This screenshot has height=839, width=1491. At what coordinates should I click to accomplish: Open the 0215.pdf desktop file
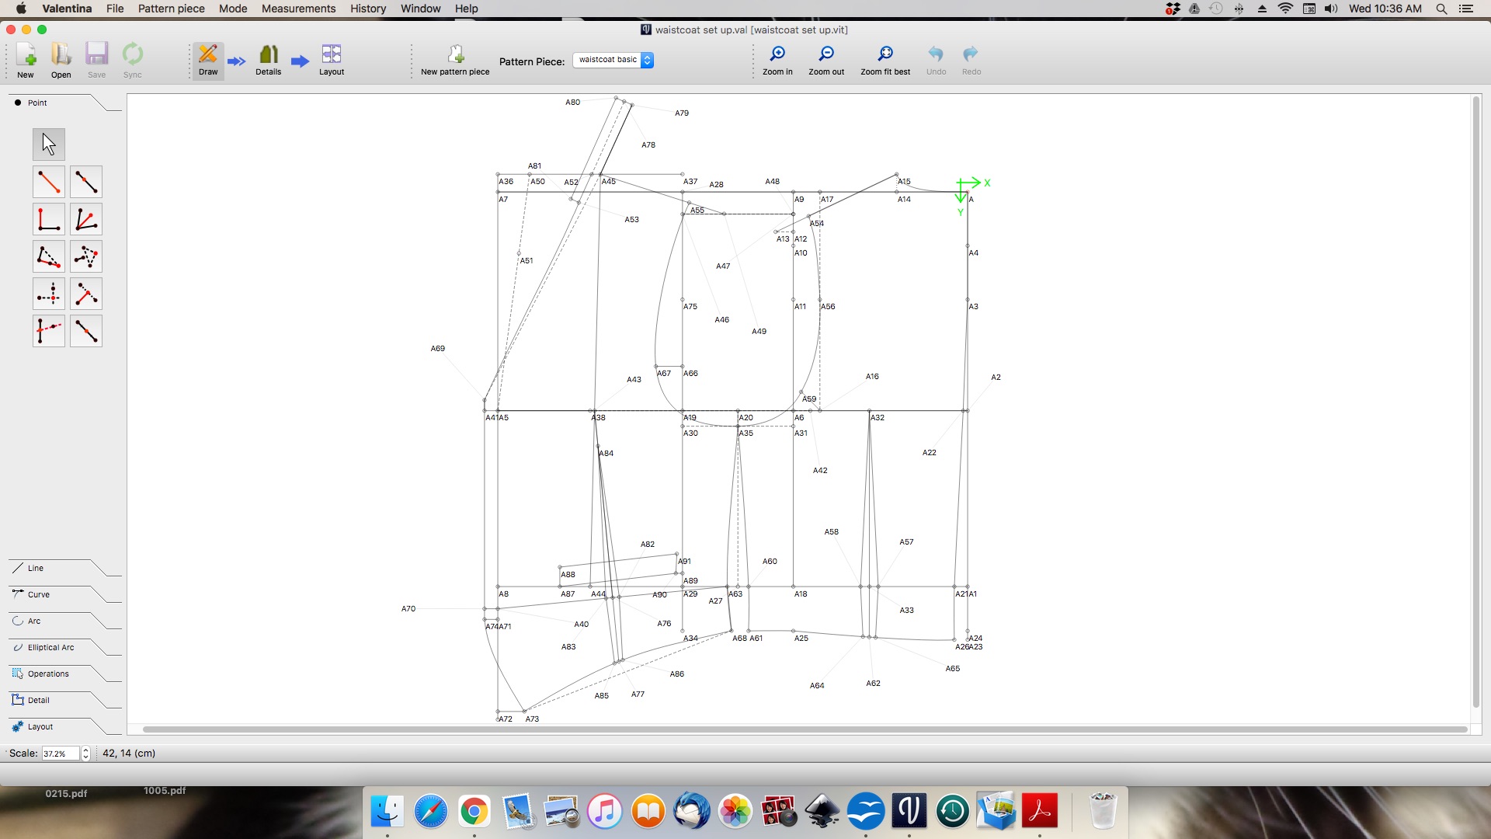point(66,794)
